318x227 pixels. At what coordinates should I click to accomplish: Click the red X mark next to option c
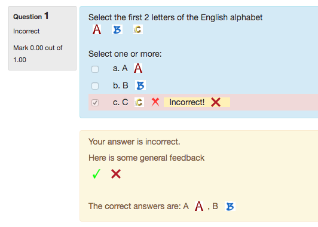(155, 102)
